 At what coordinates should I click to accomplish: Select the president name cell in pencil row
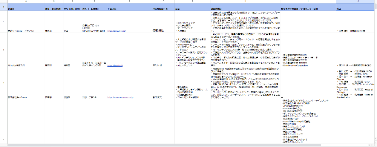164,21
